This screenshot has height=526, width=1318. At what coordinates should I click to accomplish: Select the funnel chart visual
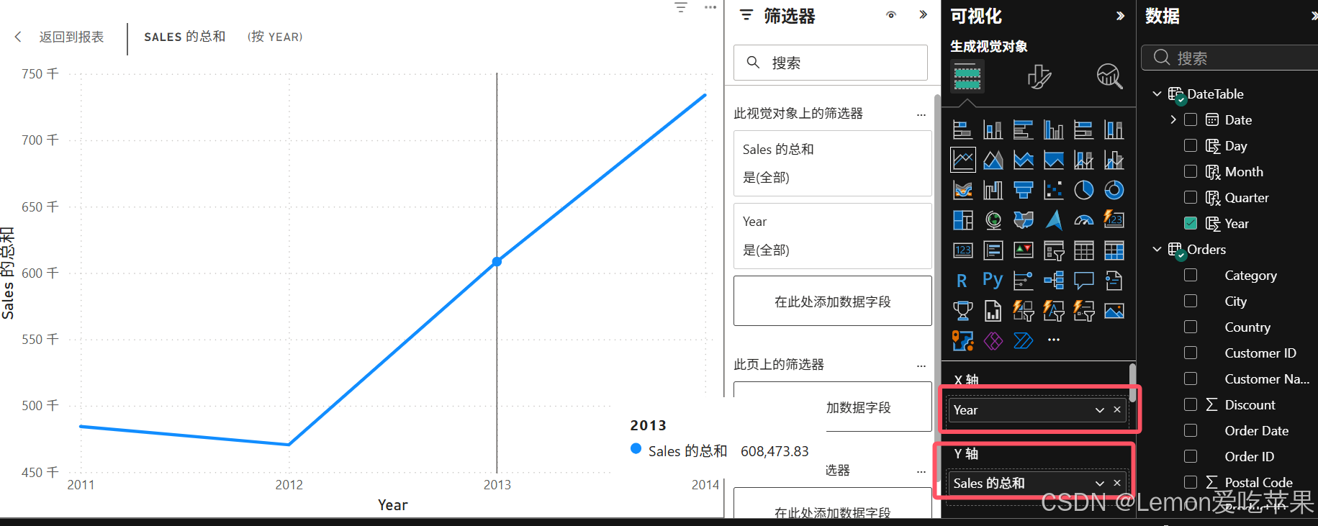1023,190
